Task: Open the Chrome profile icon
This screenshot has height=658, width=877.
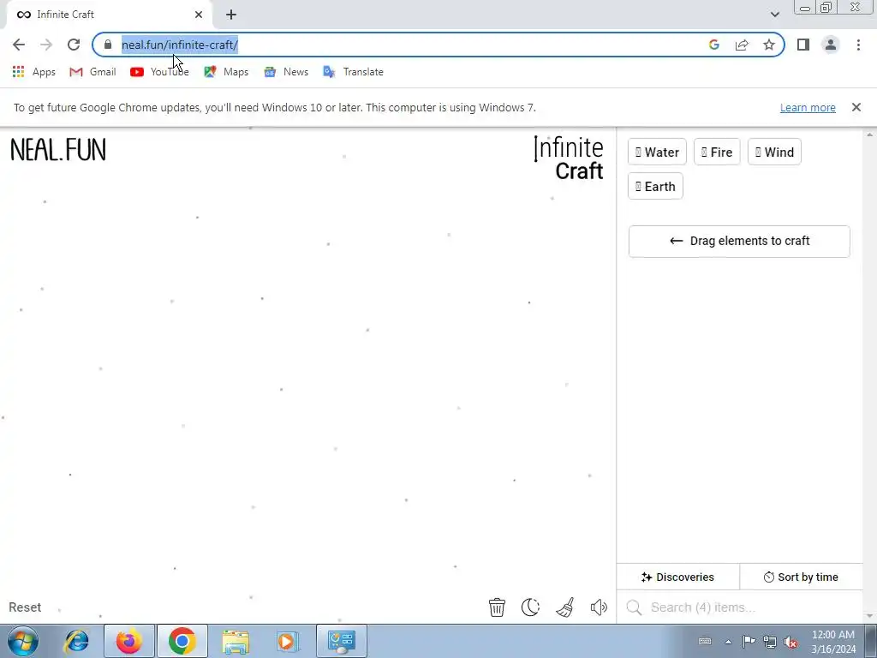Action: pyautogui.click(x=831, y=45)
